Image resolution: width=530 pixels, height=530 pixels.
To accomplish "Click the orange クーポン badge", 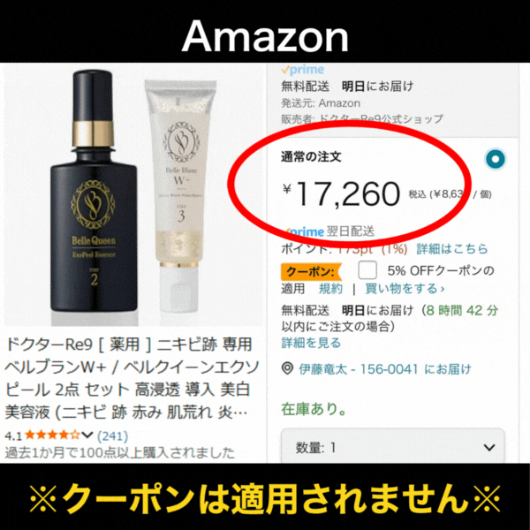I will click(311, 272).
